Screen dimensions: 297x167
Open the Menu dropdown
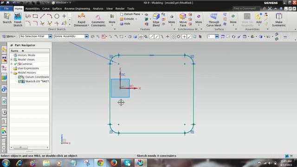click(8, 36)
